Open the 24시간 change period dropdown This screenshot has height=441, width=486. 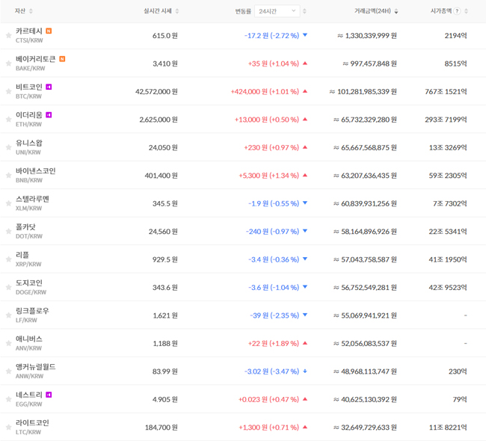[x=277, y=11]
